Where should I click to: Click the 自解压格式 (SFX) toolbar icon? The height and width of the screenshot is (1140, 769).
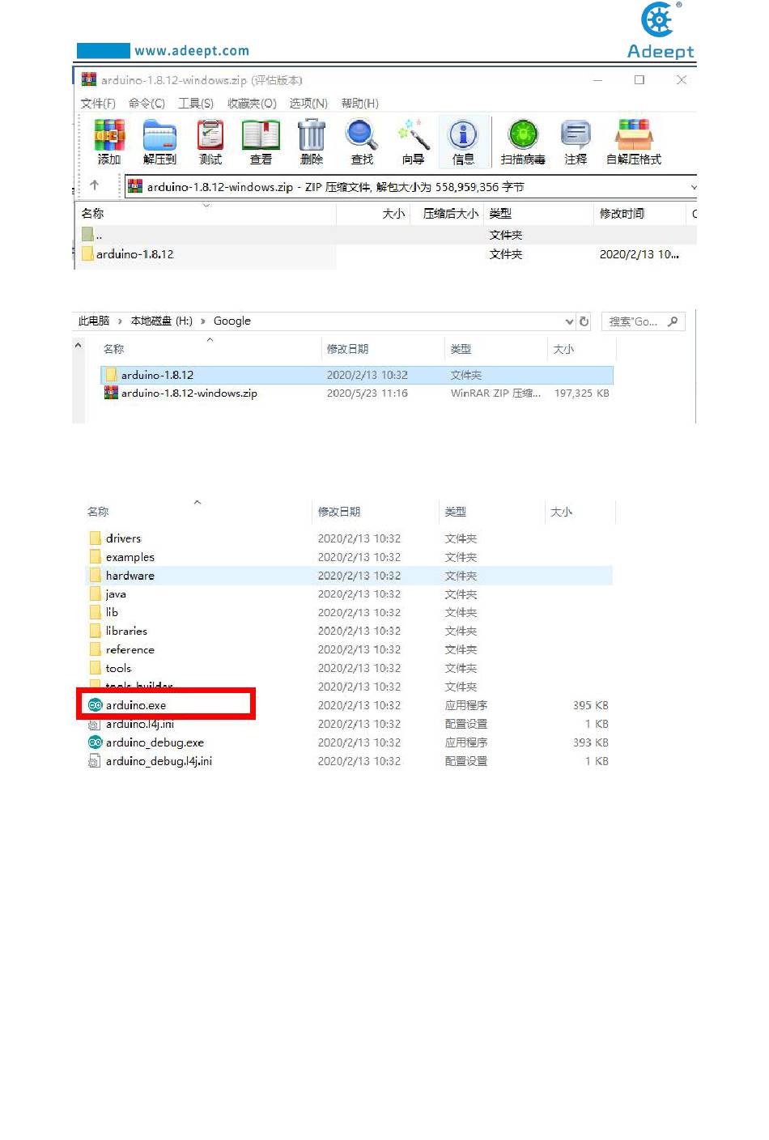(634, 134)
